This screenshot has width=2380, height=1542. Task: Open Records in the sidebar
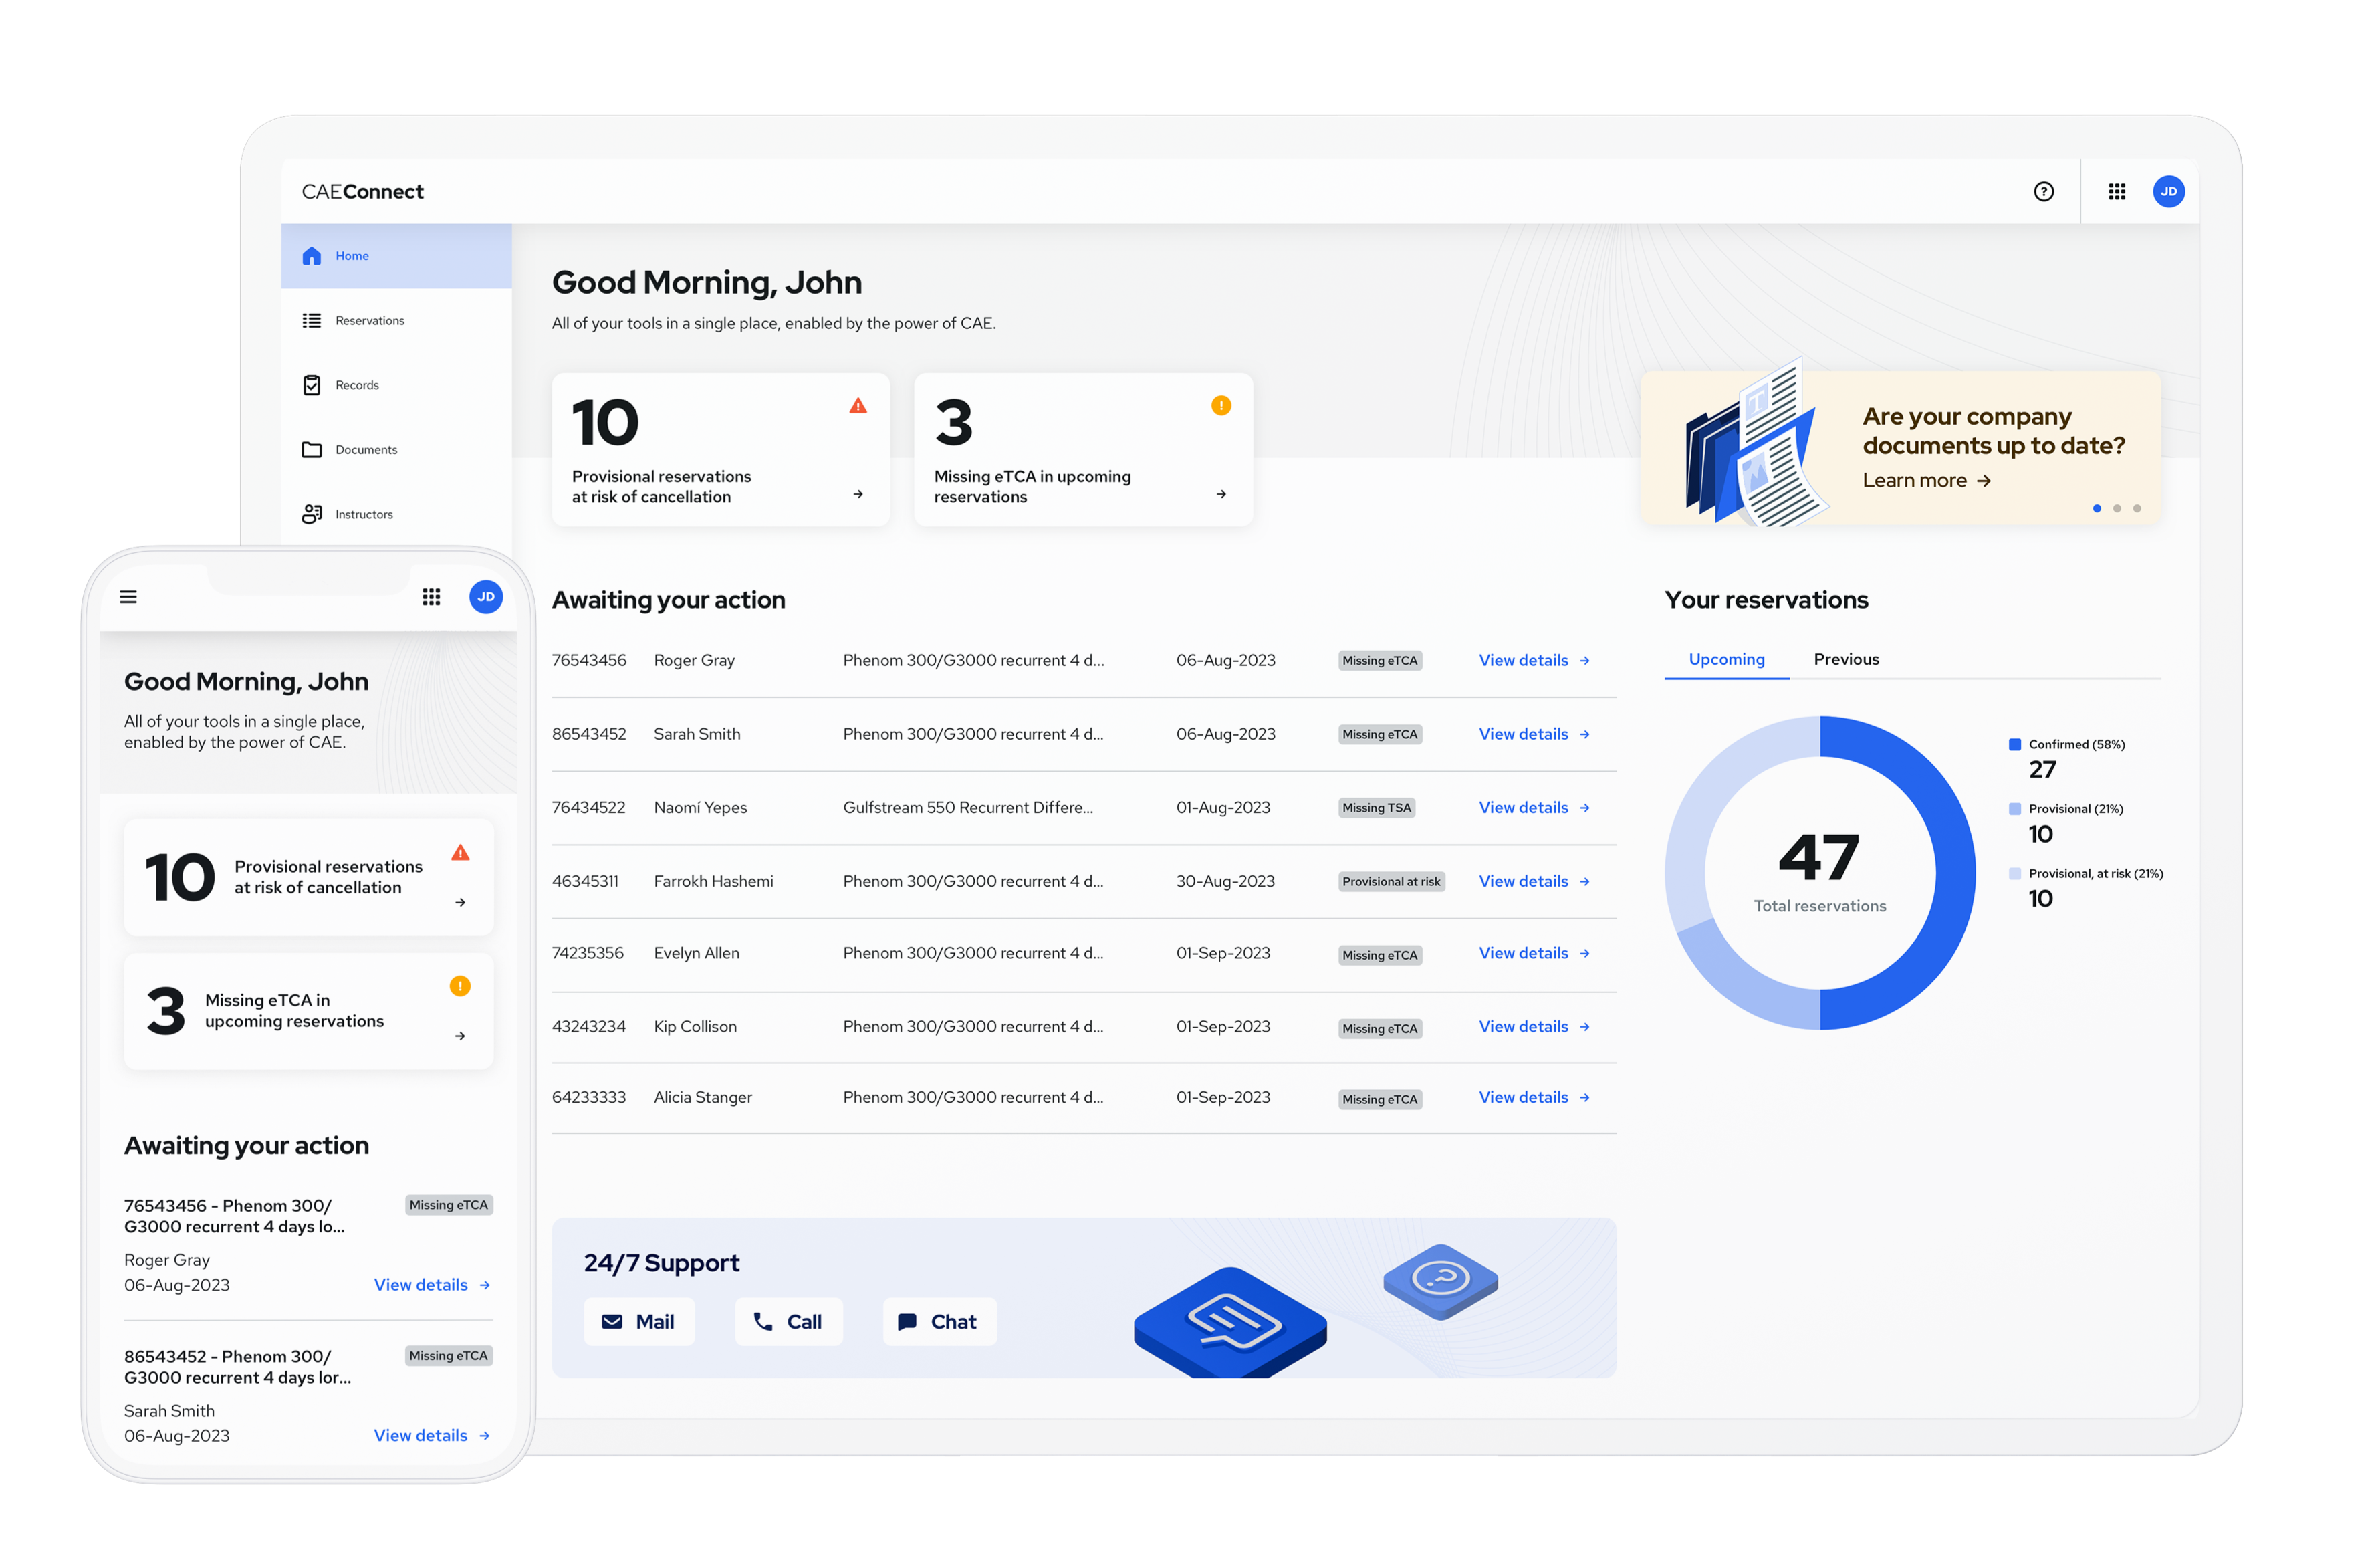(357, 385)
